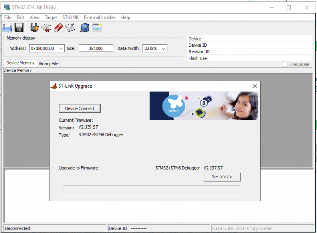Click the Program verify toolbar icon
Image resolution: width=317 pixels, height=233 pixels.
tap(70, 28)
